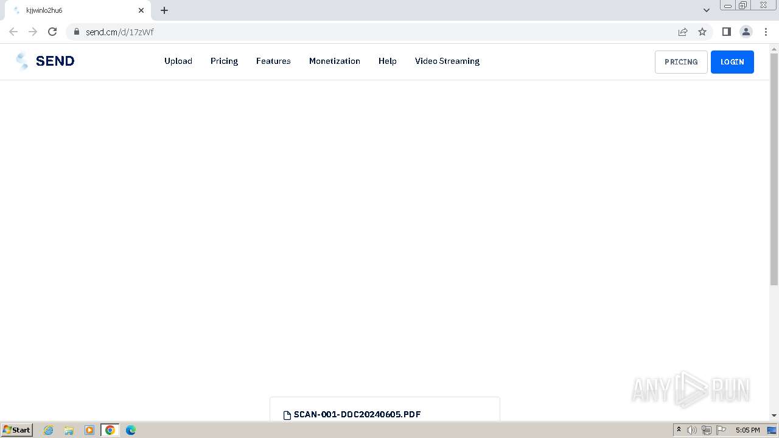Viewport: 779px width, 438px height.
Task: Click the page vertical scrollbar thumb
Action: click(x=774, y=169)
